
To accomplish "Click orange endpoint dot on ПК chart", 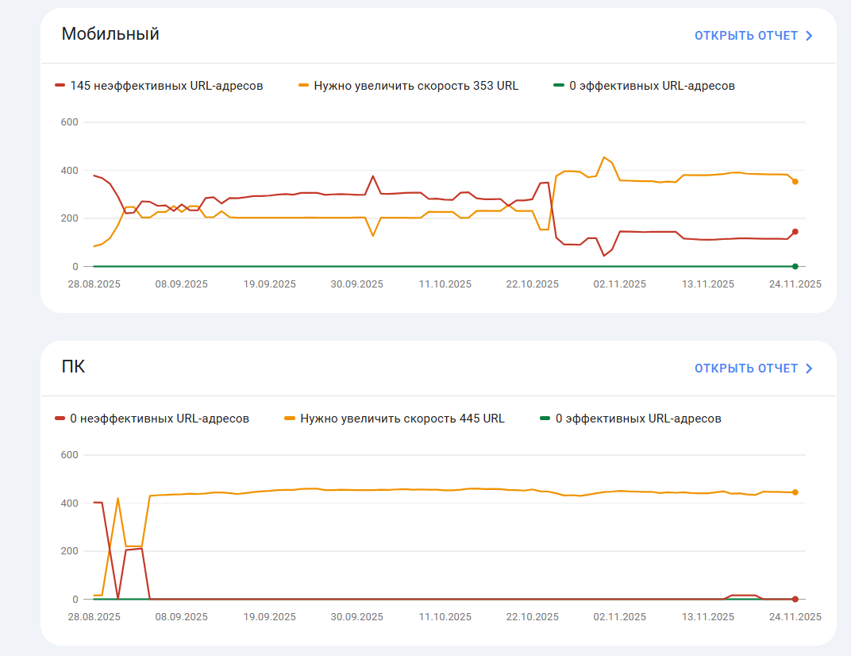I will point(795,492).
